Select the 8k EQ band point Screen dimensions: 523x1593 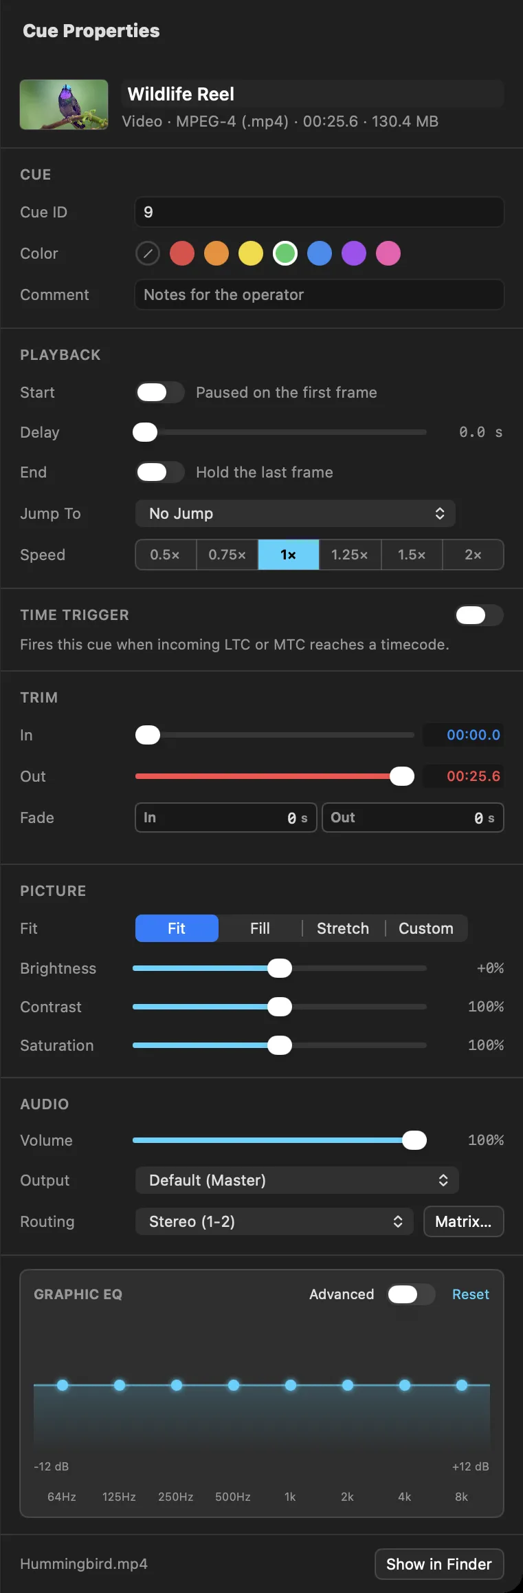click(x=462, y=1384)
